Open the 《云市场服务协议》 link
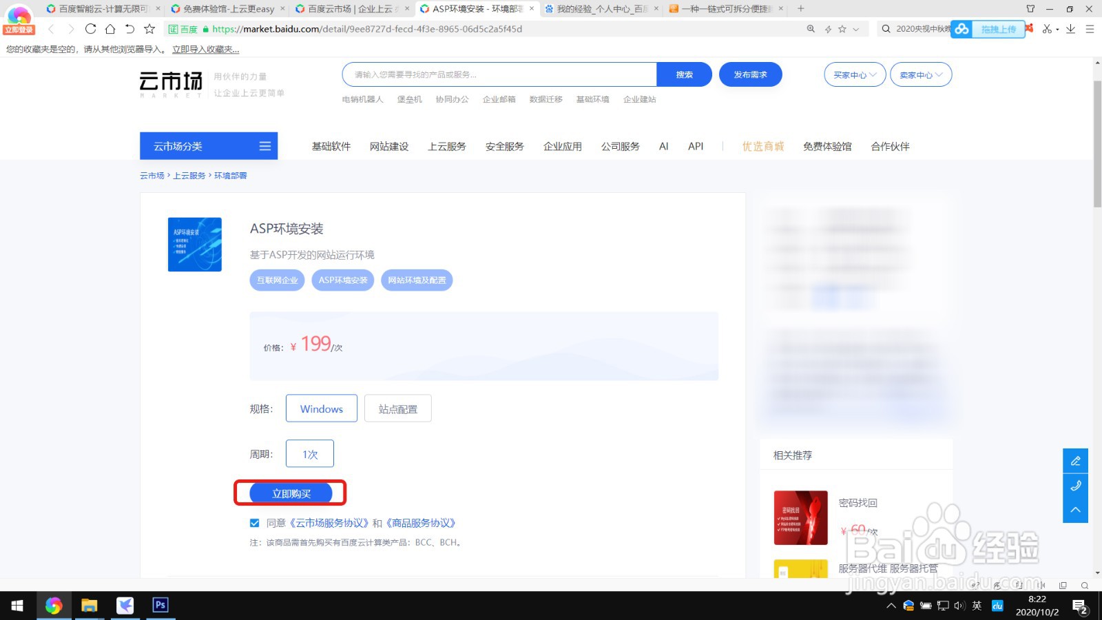Image resolution: width=1102 pixels, height=620 pixels. [x=328, y=524]
